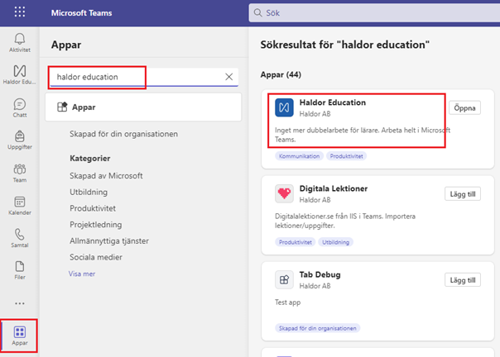Open Filer in sidebar
This screenshot has width=500, height=357.
(x=19, y=270)
